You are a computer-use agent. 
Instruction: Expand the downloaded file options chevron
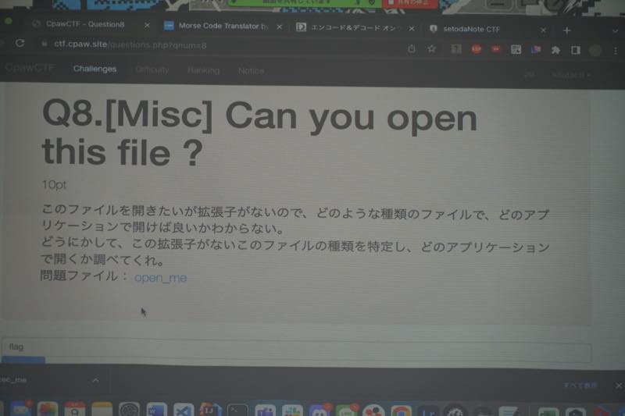95,380
